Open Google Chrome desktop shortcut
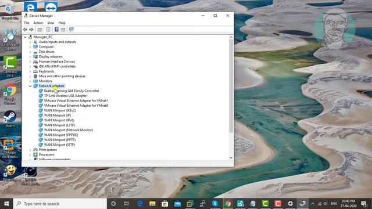This screenshot has width=372, height=209. 10,94
